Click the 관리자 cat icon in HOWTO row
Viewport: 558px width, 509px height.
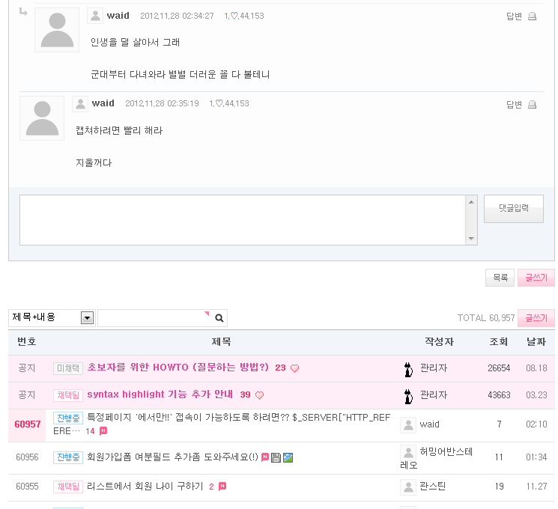pos(408,368)
